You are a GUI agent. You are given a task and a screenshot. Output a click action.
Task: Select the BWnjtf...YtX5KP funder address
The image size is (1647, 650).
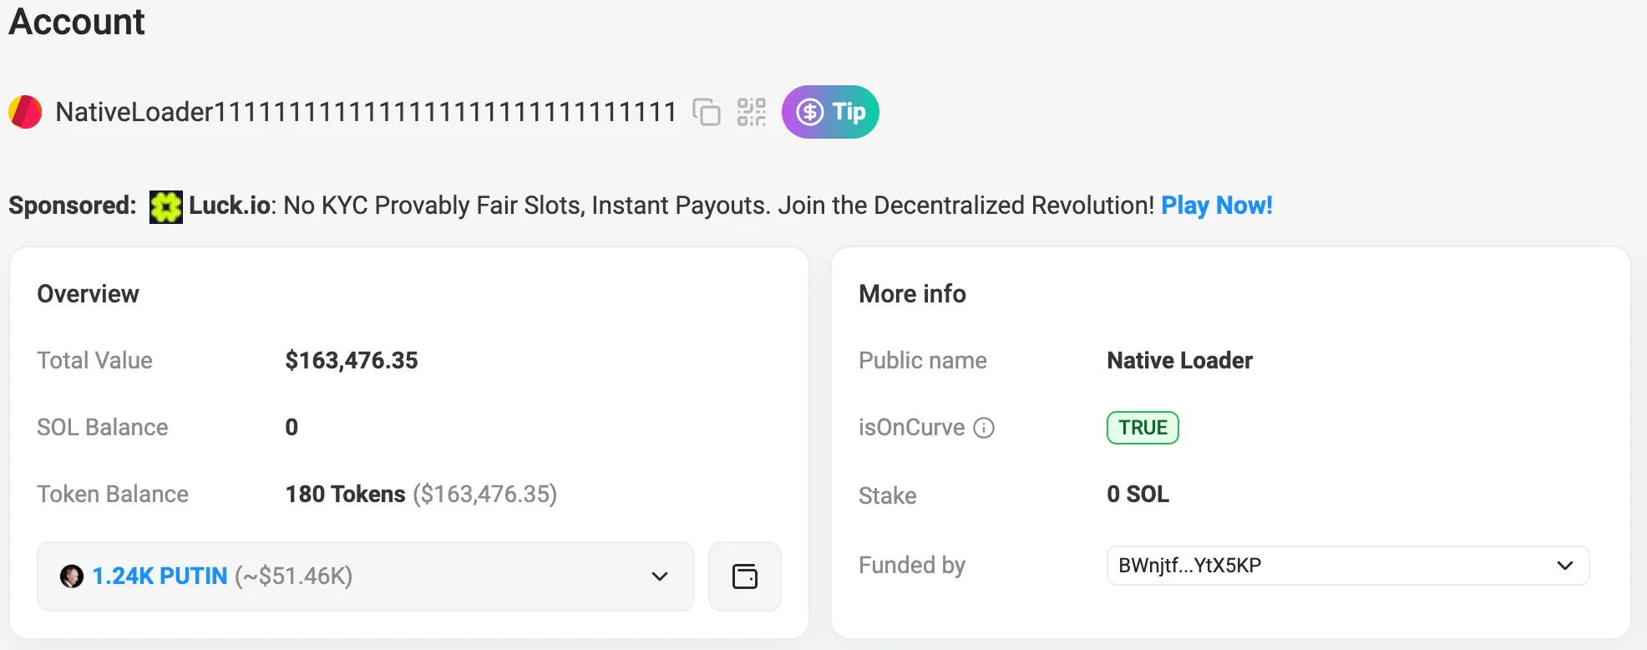(1189, 566)
